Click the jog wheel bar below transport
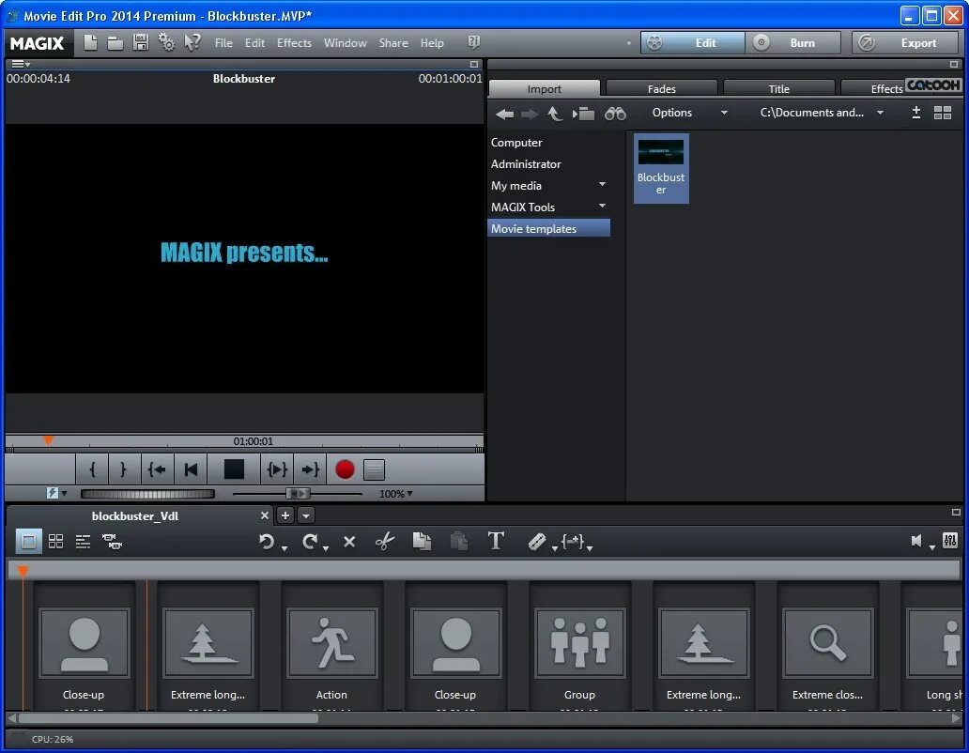The image size is (969, 753). point(147,494)
